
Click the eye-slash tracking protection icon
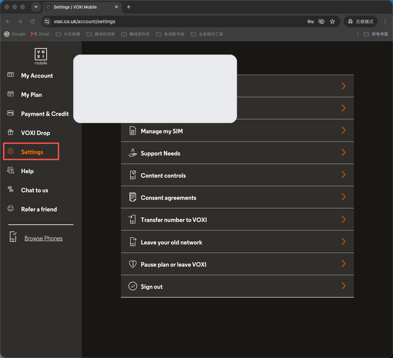point(321,21)
